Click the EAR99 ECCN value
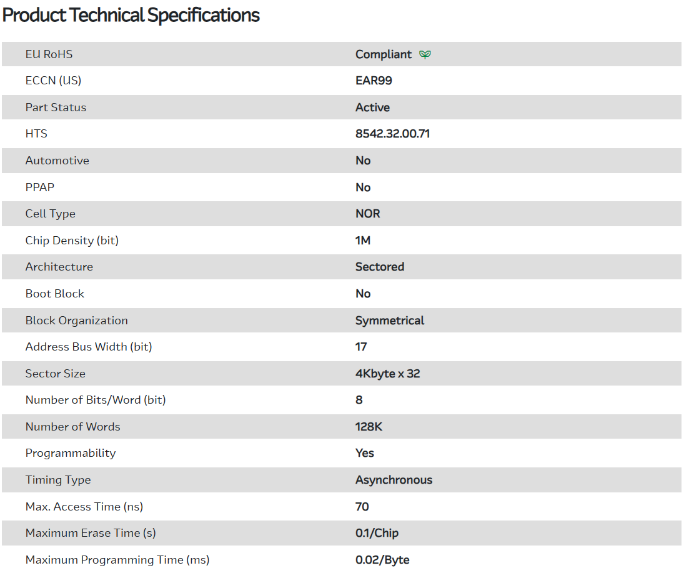The height and width of the screenshot is (573, 684). point(374,81)
